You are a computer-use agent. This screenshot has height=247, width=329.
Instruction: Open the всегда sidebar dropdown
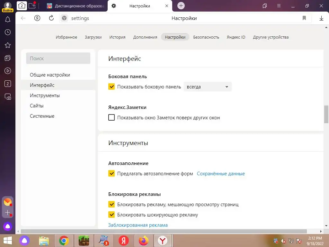[208, 87]
